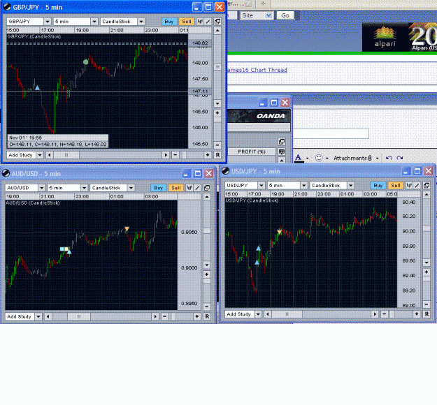Click the green circle marker on GBP/JPY chart
This screenshot has width=437, height=405.
point(86,61)
